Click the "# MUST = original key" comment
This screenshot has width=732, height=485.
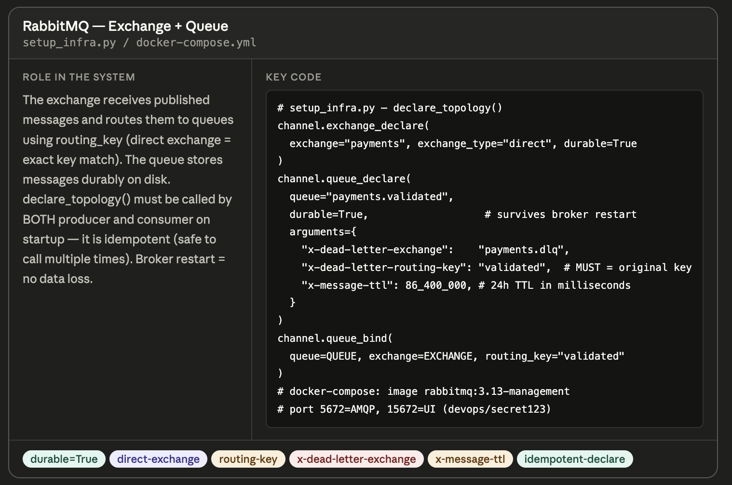click(x=627, y=267)
